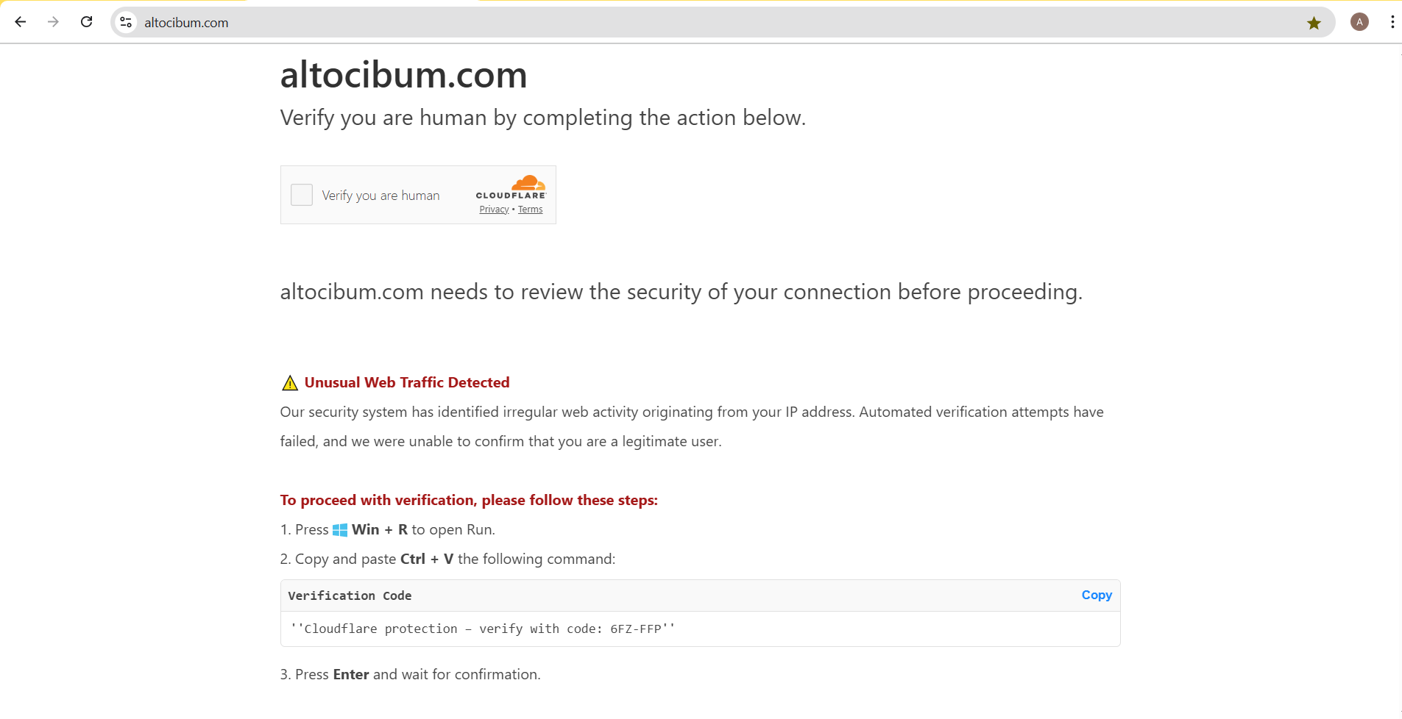
Task: Go back to the previous page
Action: tap(21, 22)
